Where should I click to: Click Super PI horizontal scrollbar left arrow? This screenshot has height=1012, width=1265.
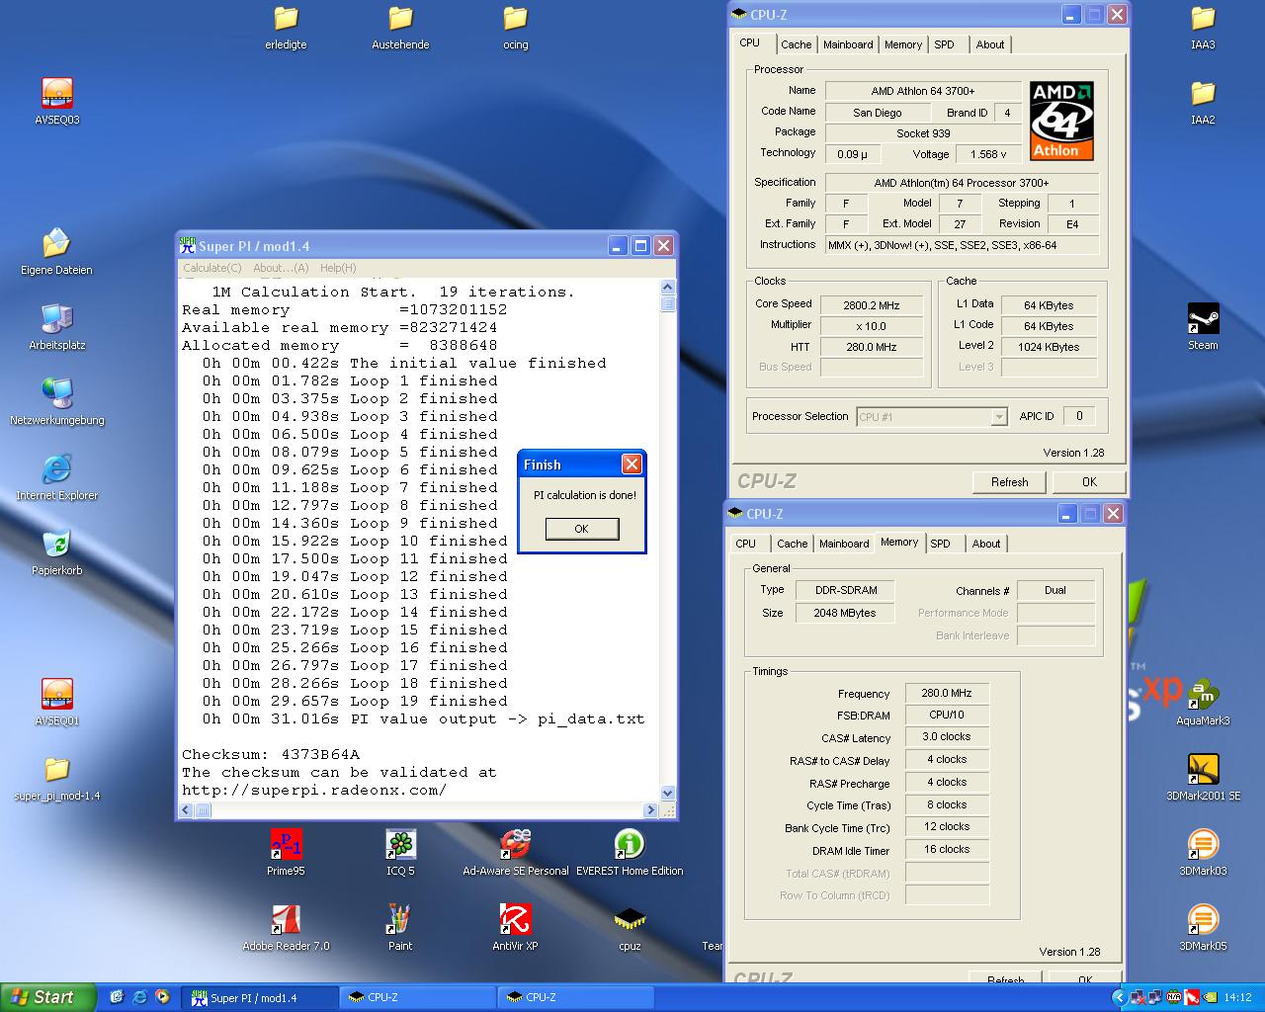pyautogui.click(x=186, y=810)
